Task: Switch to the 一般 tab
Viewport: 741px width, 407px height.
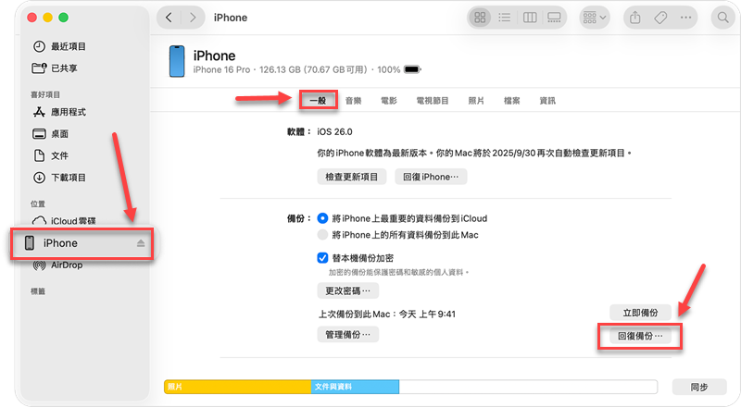Action: pos(318,101)
